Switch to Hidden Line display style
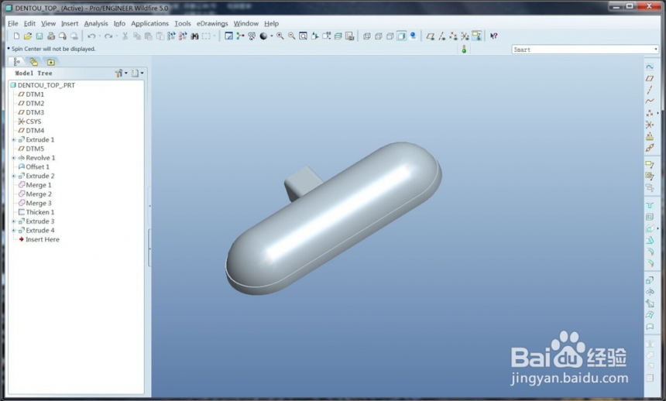 tap(379, 36)
